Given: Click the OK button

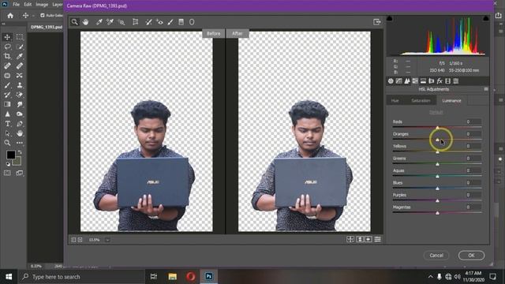Looking at the screenshot, I should click(471, 256).
